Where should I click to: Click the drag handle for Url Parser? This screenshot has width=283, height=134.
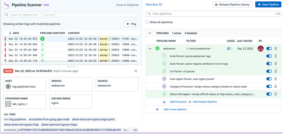pos(276,71)
